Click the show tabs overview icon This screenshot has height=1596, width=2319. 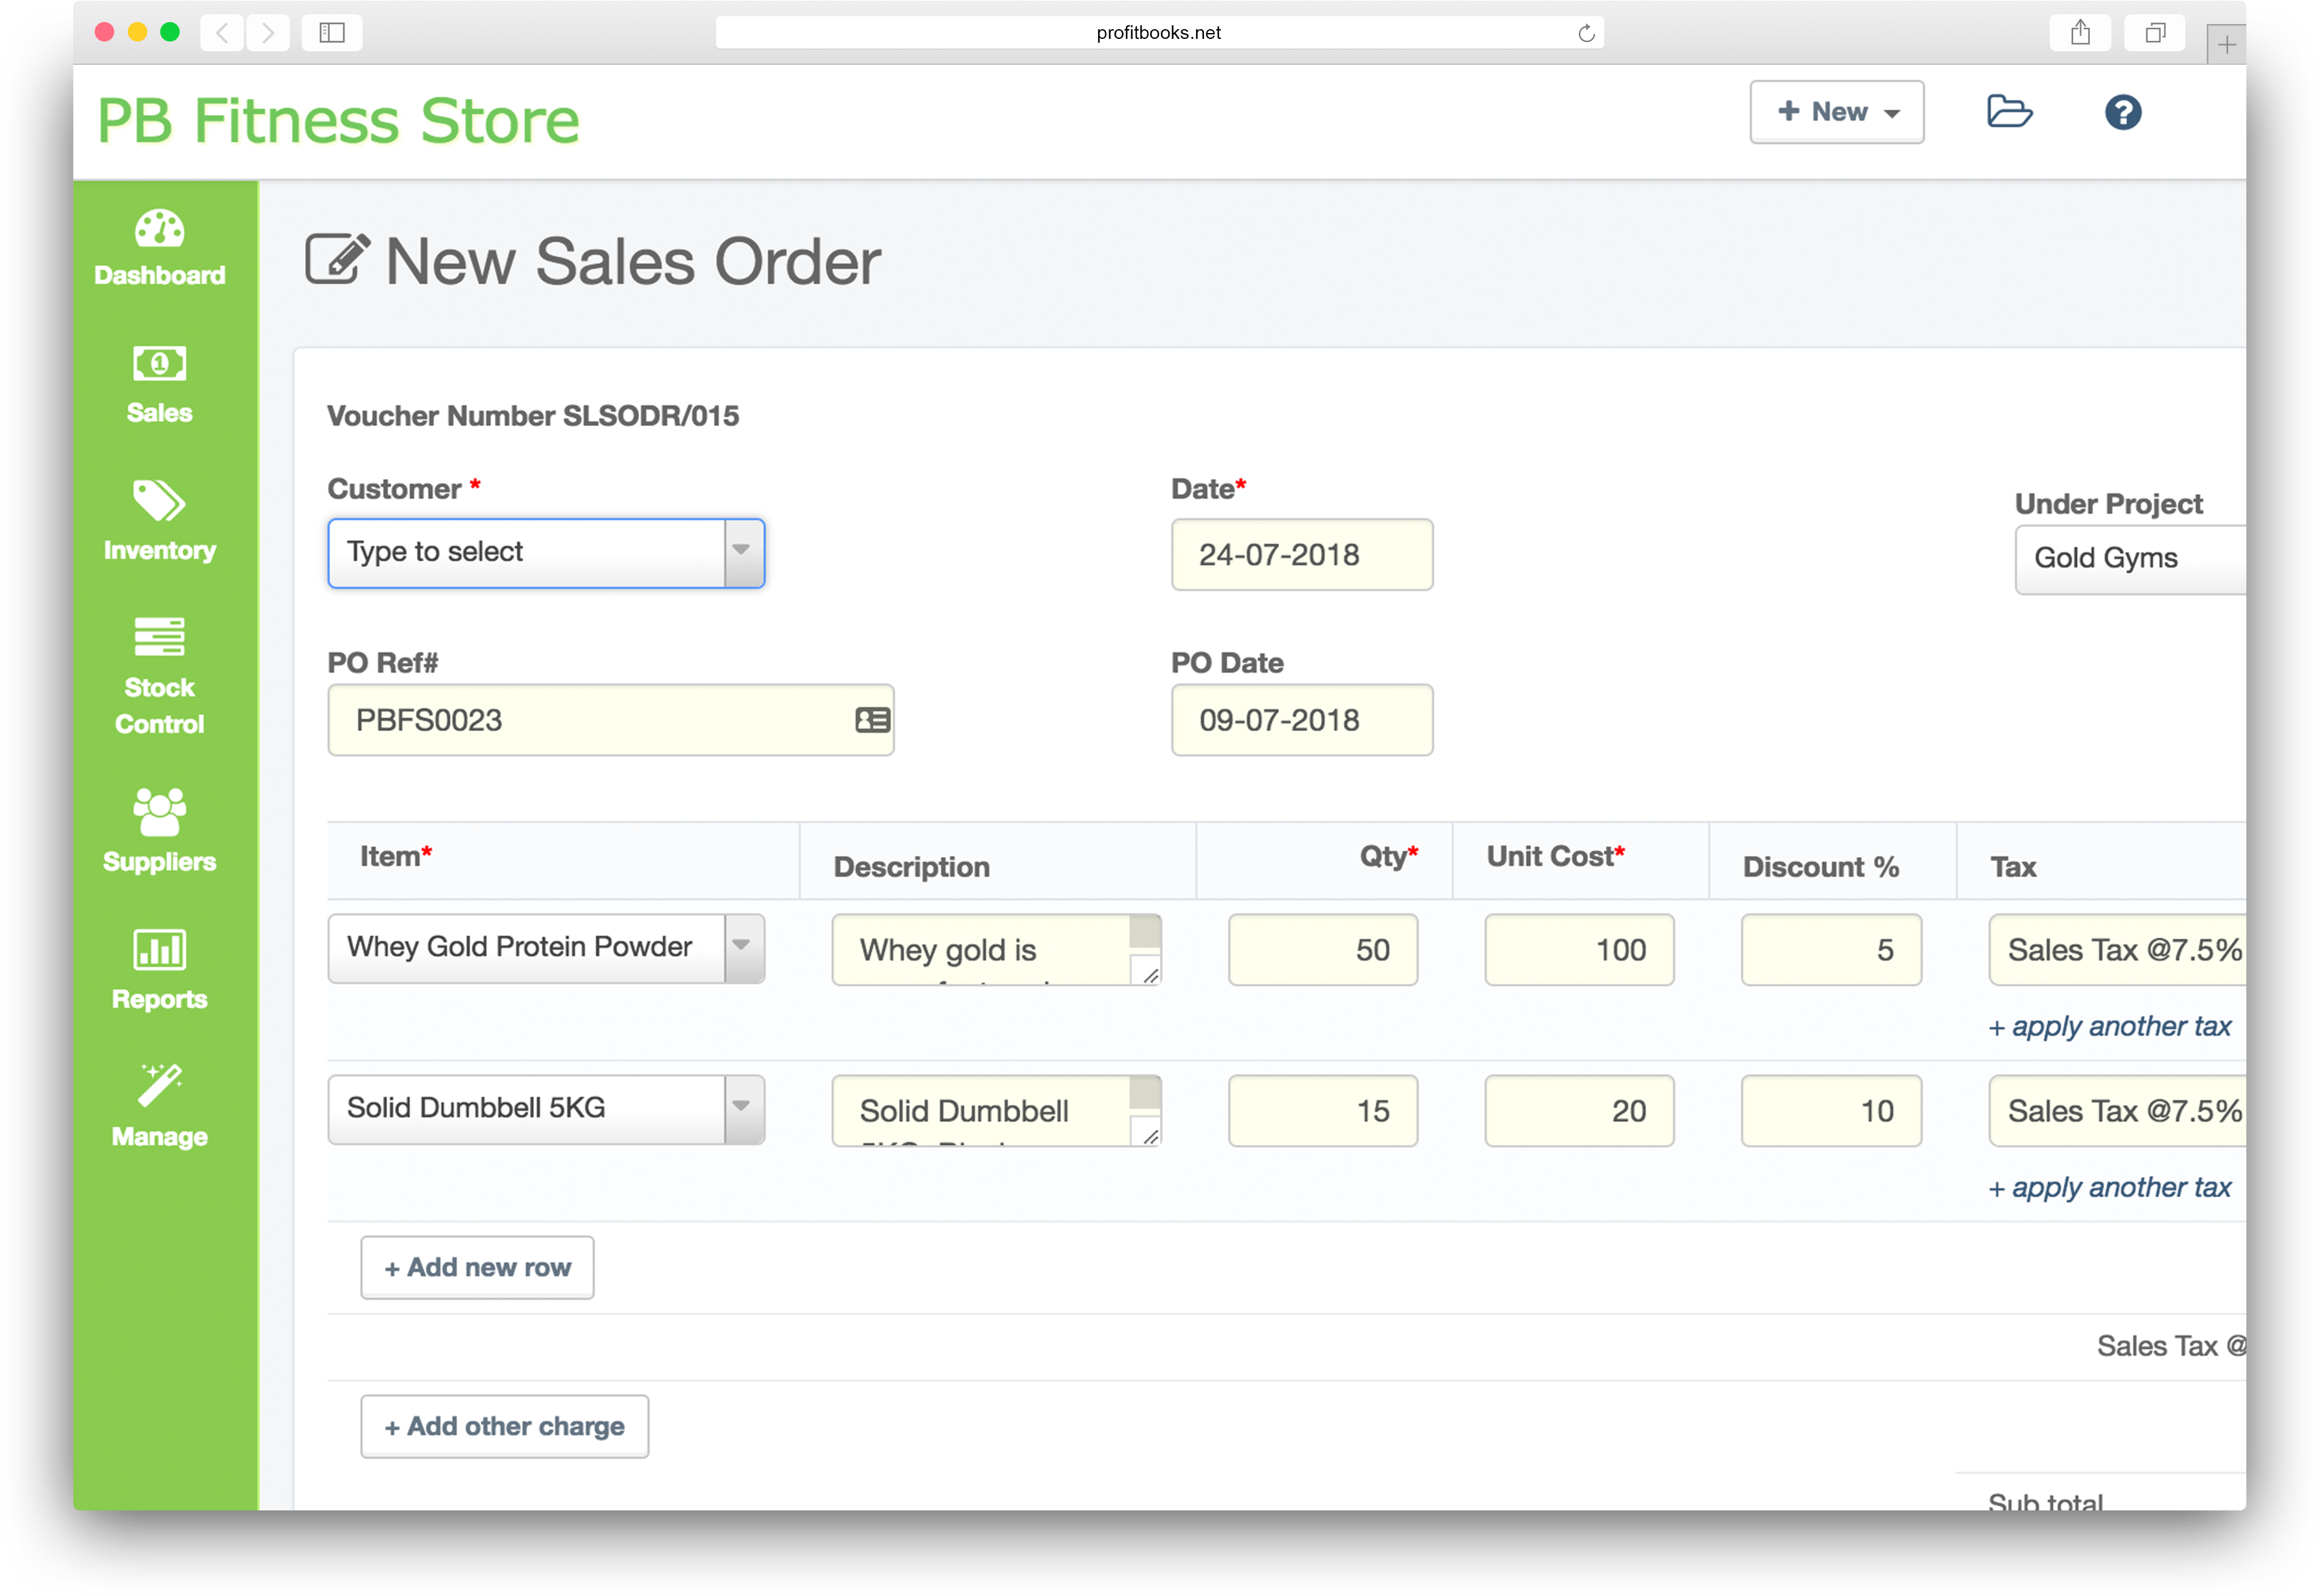pyautogui.click(x=2155, y=33)
